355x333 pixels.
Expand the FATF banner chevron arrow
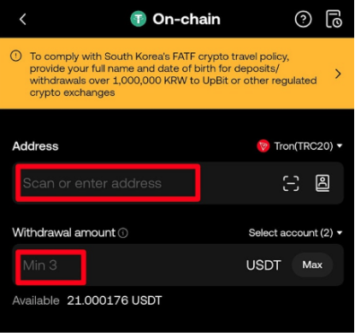338,74
